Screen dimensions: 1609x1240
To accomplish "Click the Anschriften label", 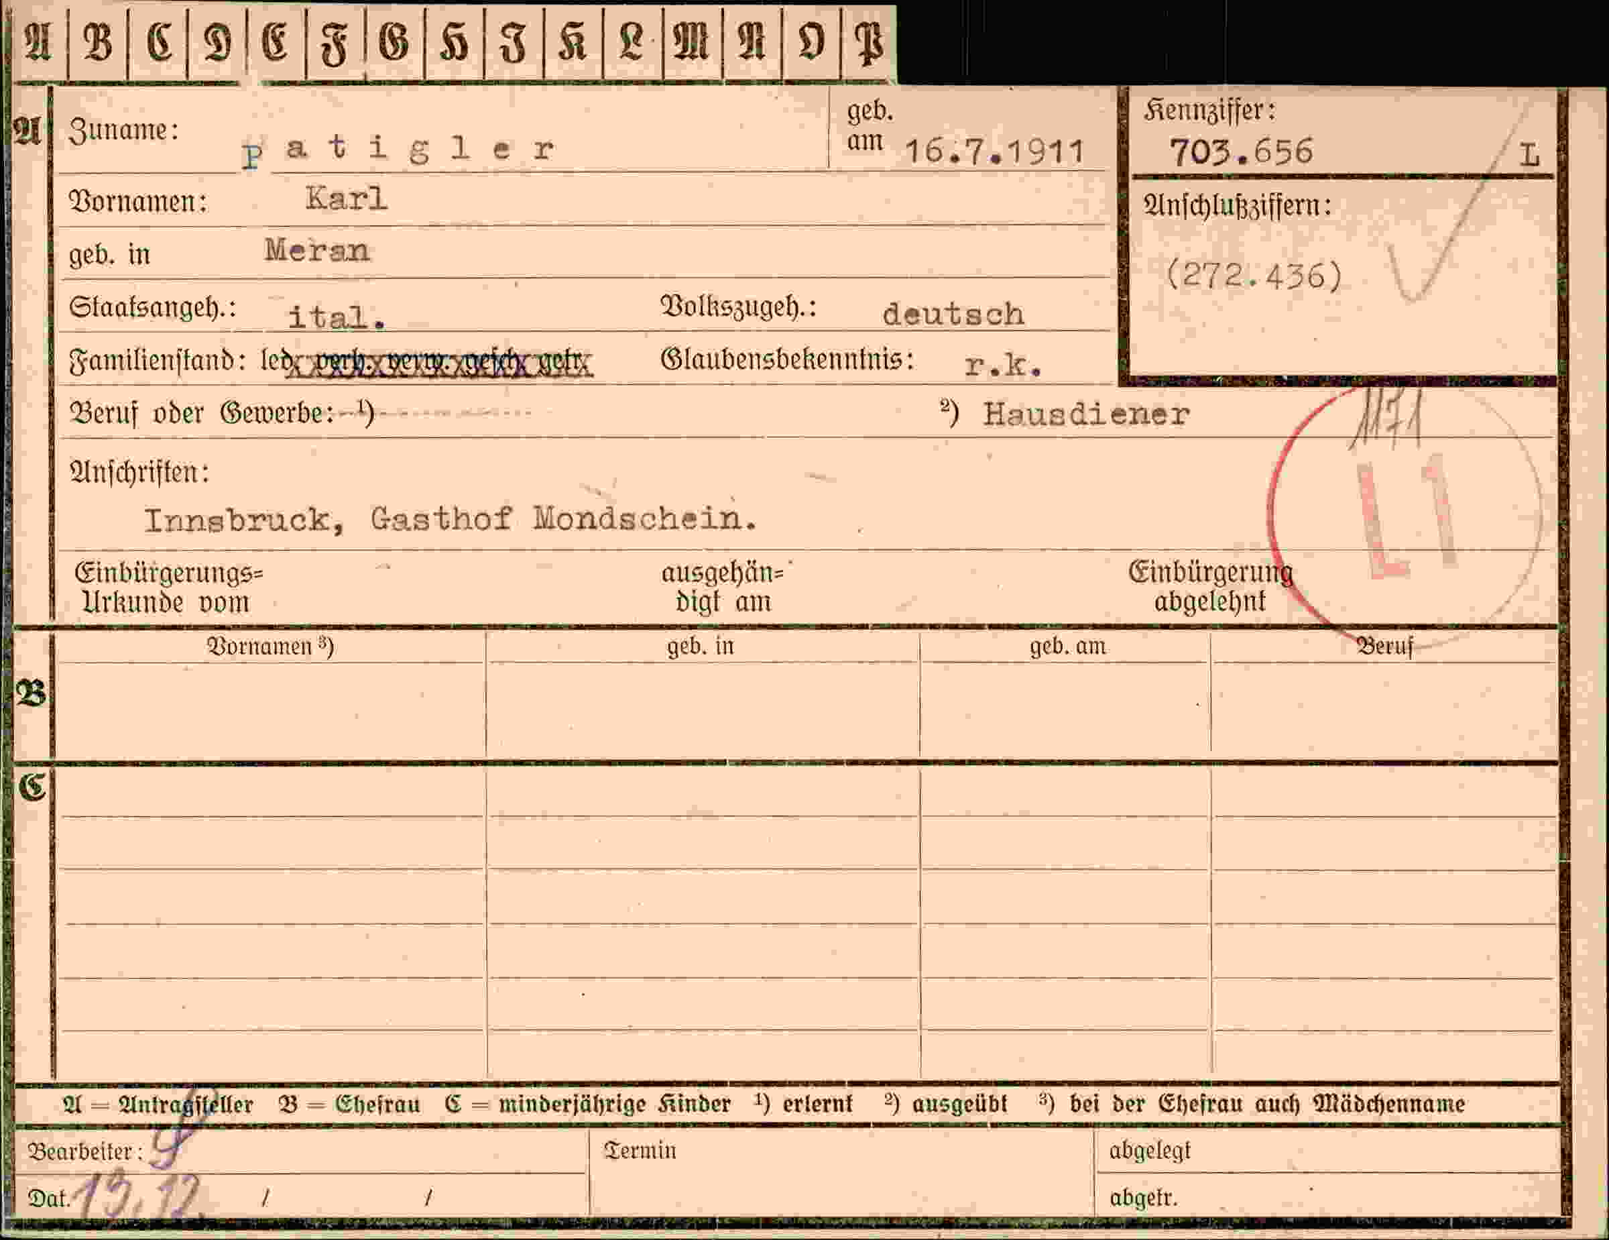I will point(139,472).
